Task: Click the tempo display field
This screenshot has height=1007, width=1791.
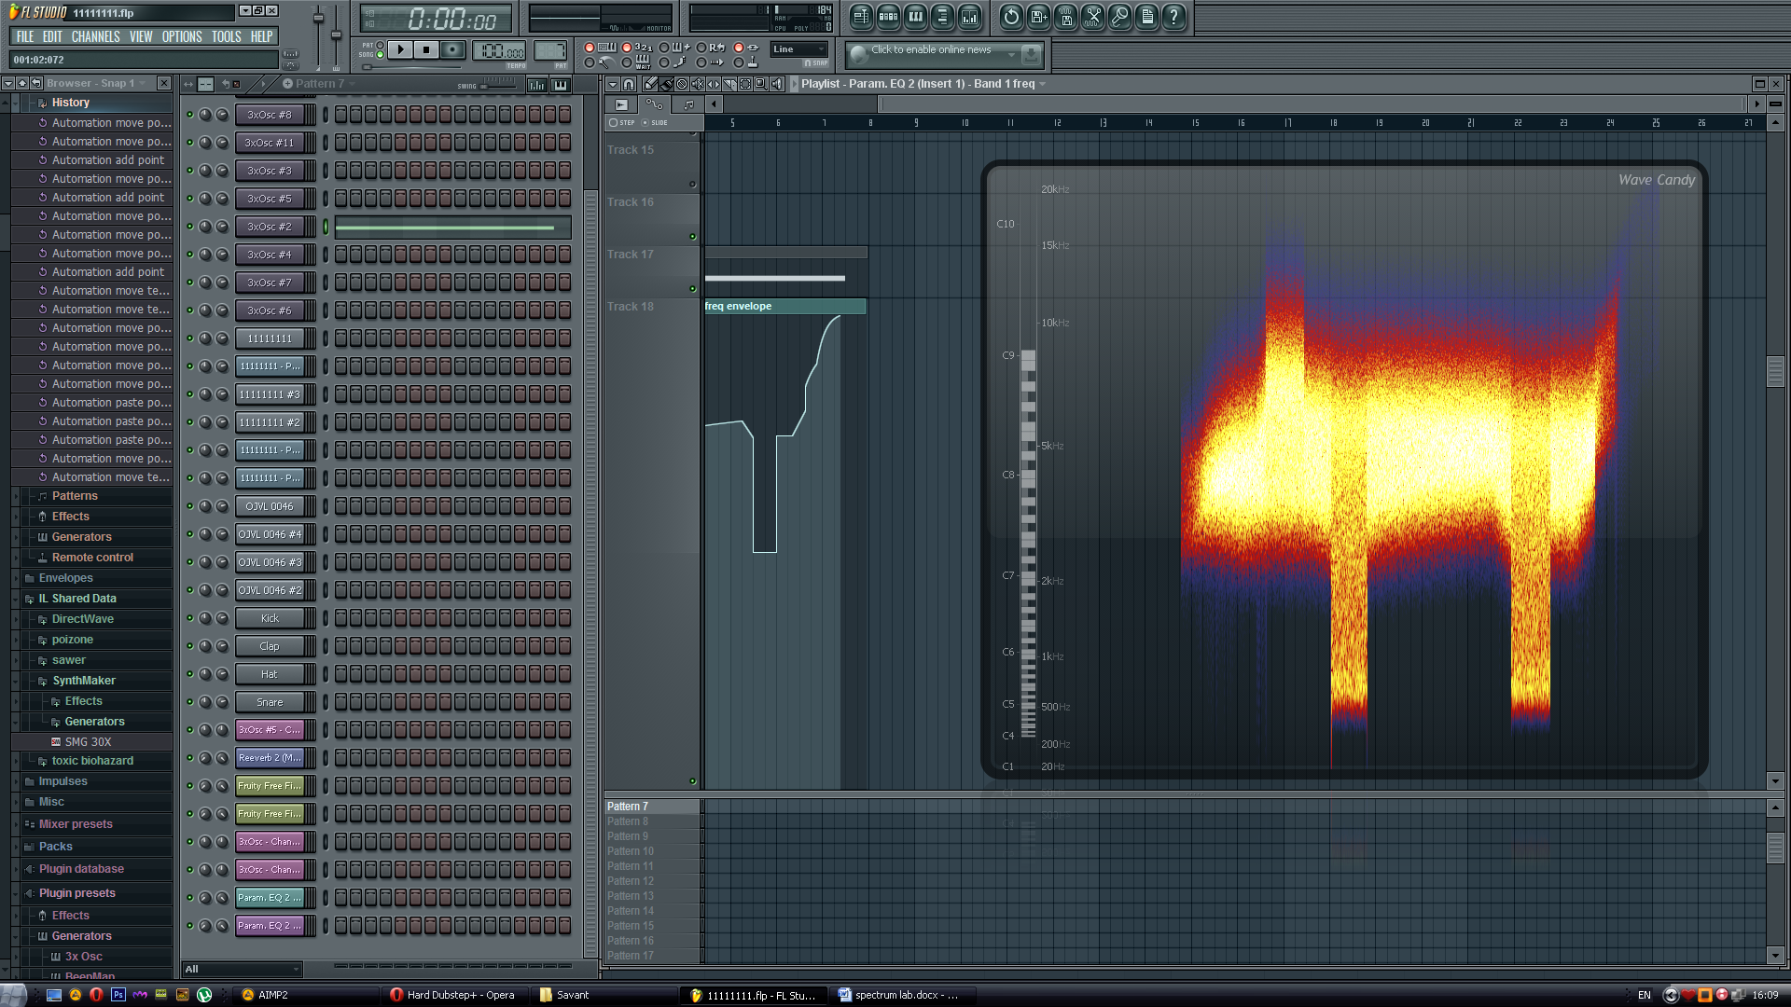Action: point(500,51)
